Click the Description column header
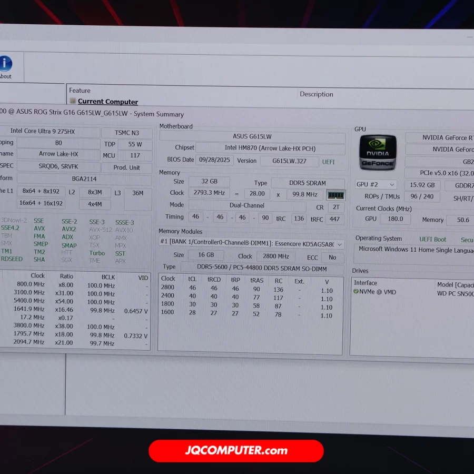474x474 pixels. pyautogui.click(x=316, y=94)
